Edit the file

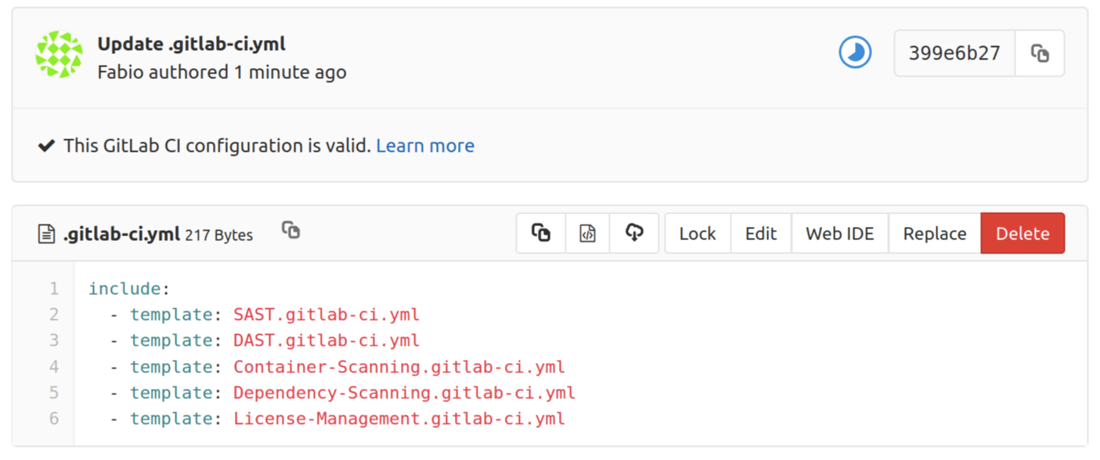(760, 232)
